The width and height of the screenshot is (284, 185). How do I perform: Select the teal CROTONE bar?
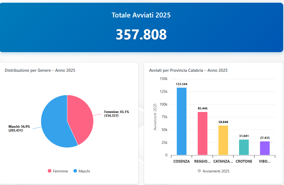(x=244, y=147)
